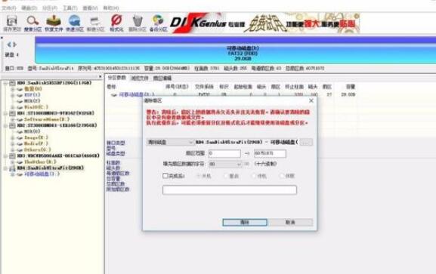
Task: Click the end sector input field
Action: click(270, 153)
